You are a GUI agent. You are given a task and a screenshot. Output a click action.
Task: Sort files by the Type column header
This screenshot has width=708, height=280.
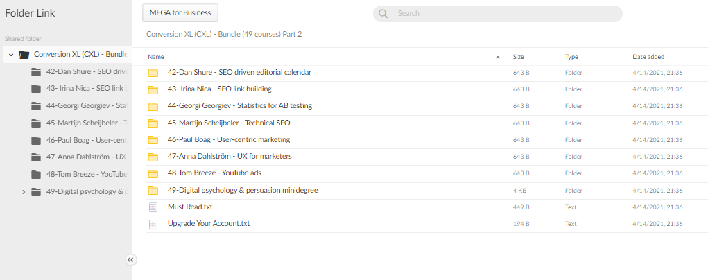[x=571, y=57]
